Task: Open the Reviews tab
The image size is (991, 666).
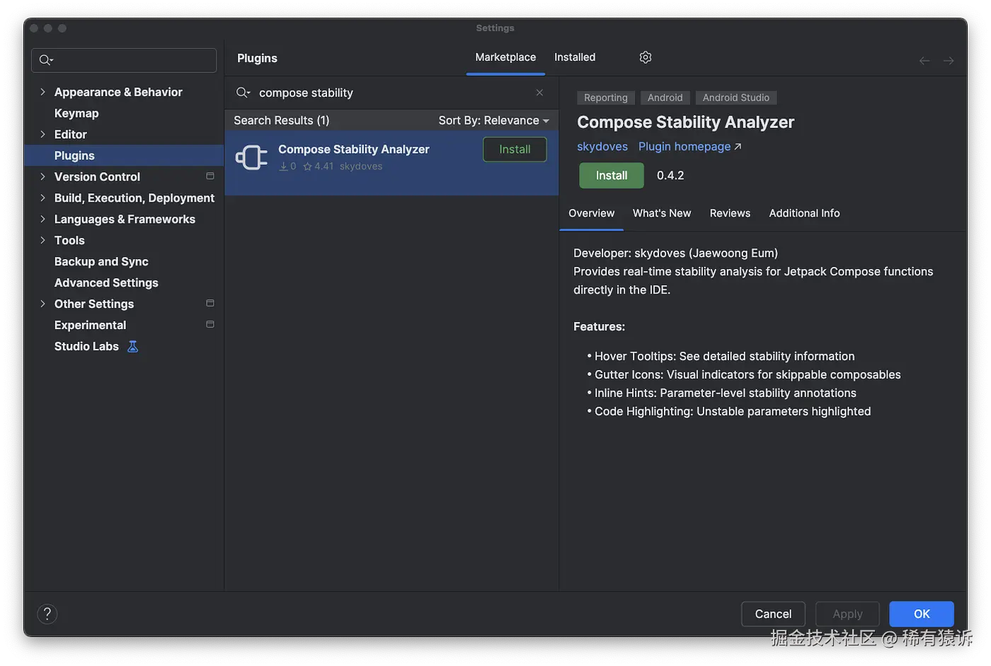Action: point(730,213)
